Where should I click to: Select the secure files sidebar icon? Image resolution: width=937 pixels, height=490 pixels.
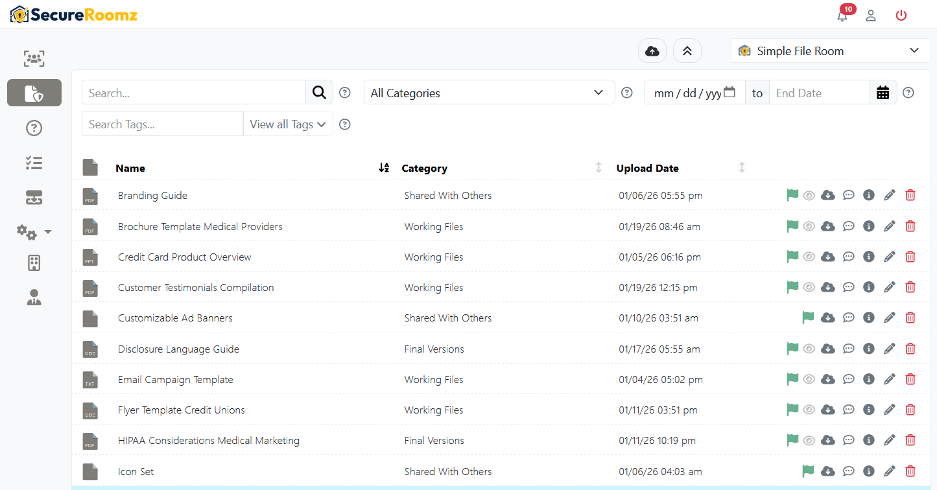34,93
